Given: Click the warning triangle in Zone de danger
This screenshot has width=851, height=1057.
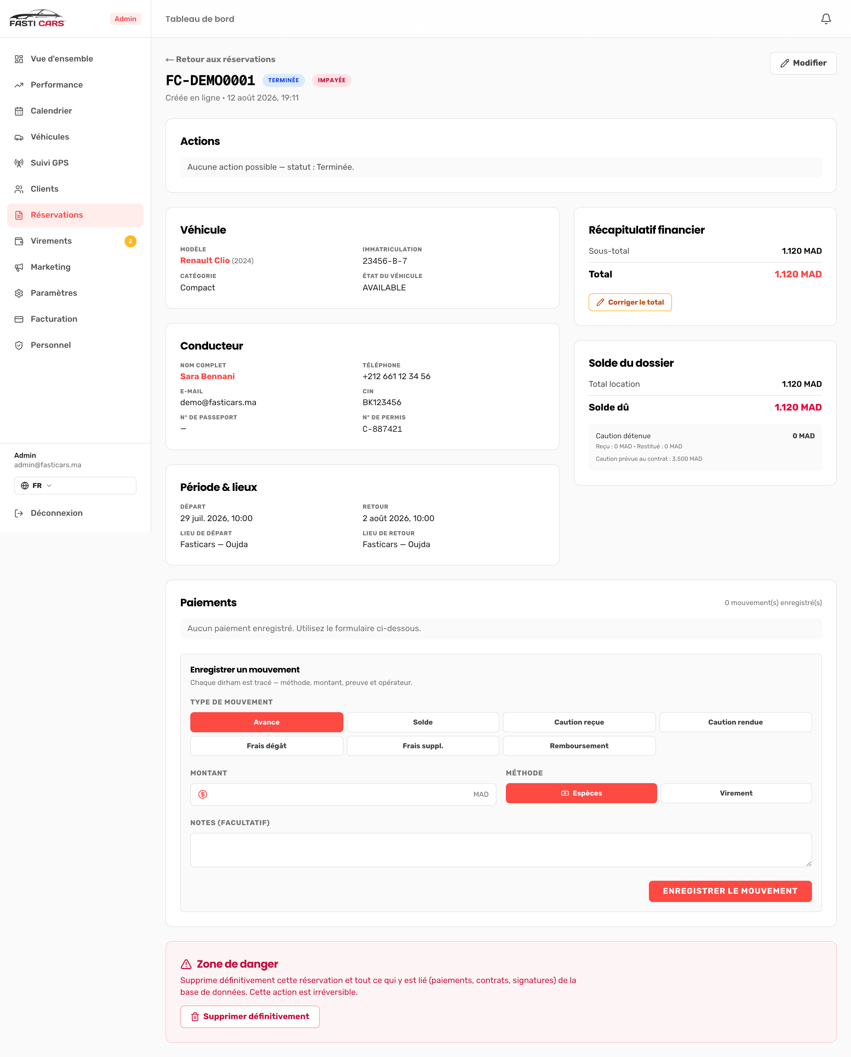Looking at the screenshot, I should point(186,964).
